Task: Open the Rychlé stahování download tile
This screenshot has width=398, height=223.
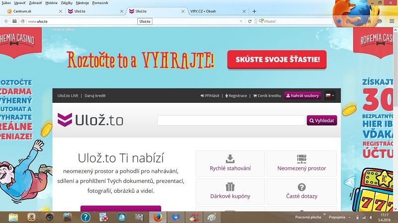Action: tap(230, 163)
